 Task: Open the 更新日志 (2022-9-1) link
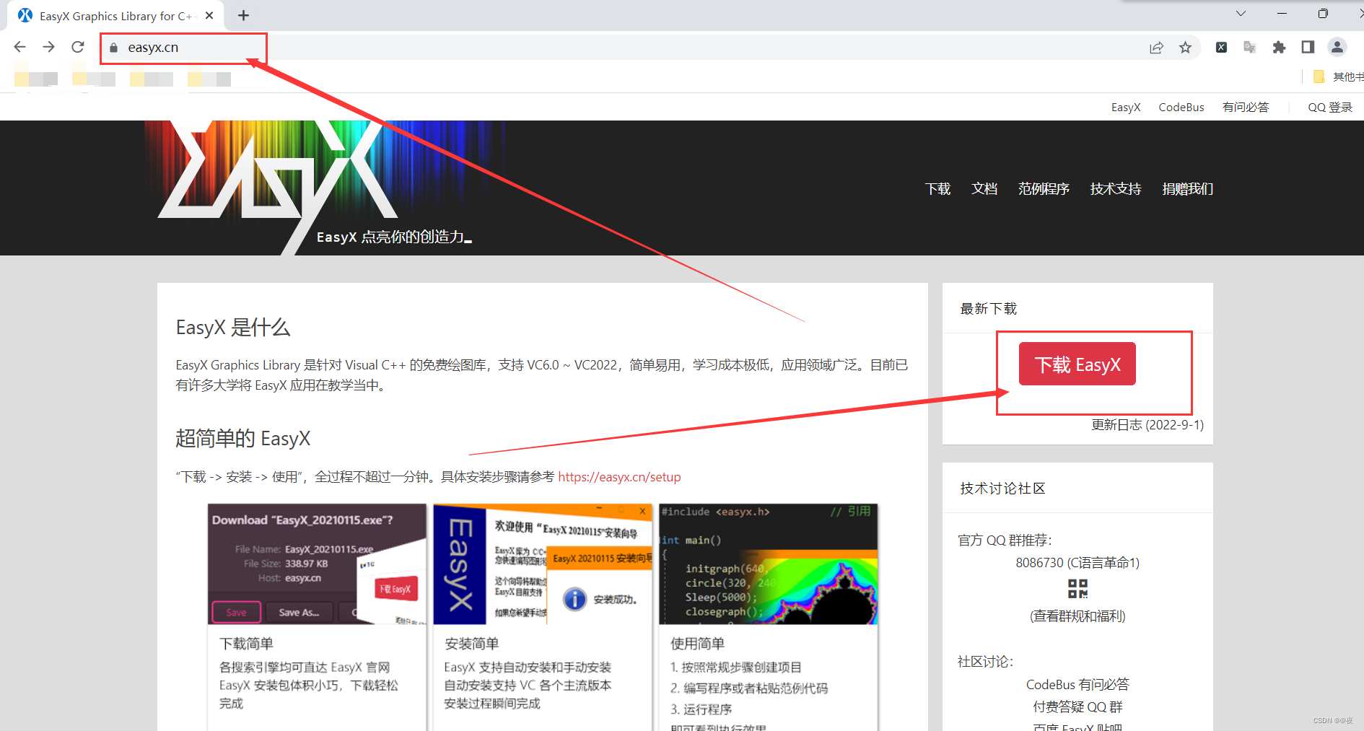pos(1147,425)
